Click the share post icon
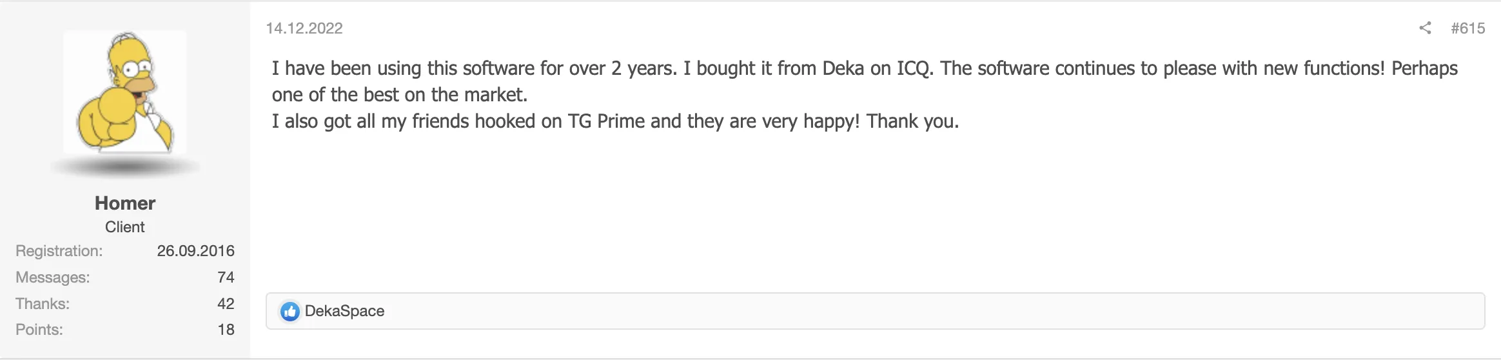 tap(1425, 28)
